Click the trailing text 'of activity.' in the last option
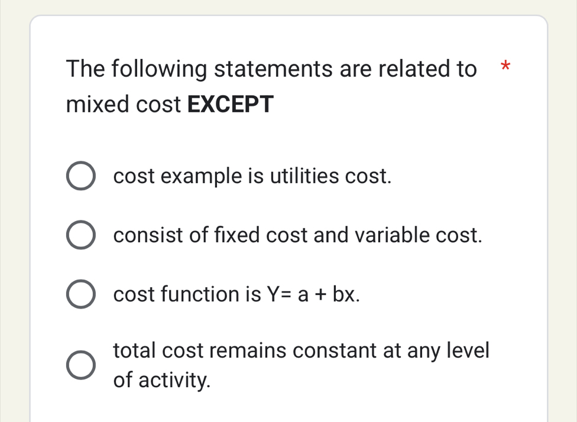The image size is (577, 422). 162,380
